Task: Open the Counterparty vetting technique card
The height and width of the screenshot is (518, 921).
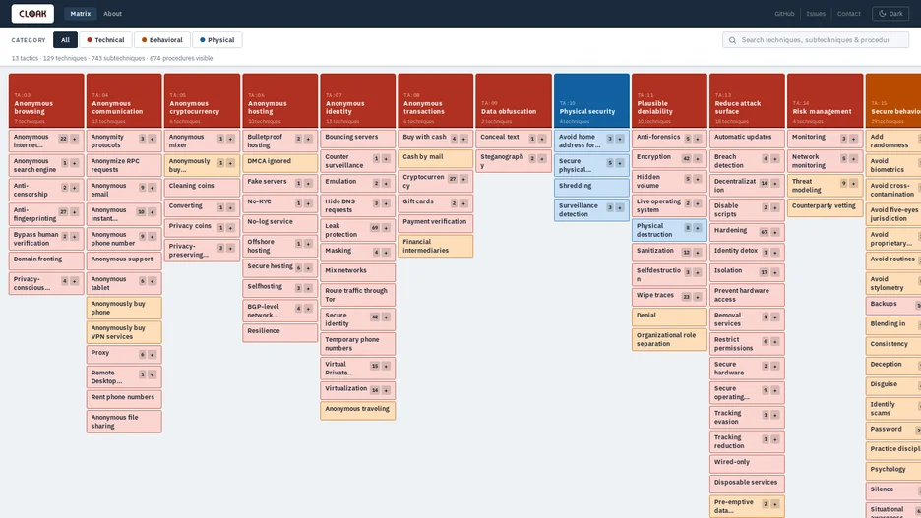Action: pyautogui.click(x=826, y=207)
